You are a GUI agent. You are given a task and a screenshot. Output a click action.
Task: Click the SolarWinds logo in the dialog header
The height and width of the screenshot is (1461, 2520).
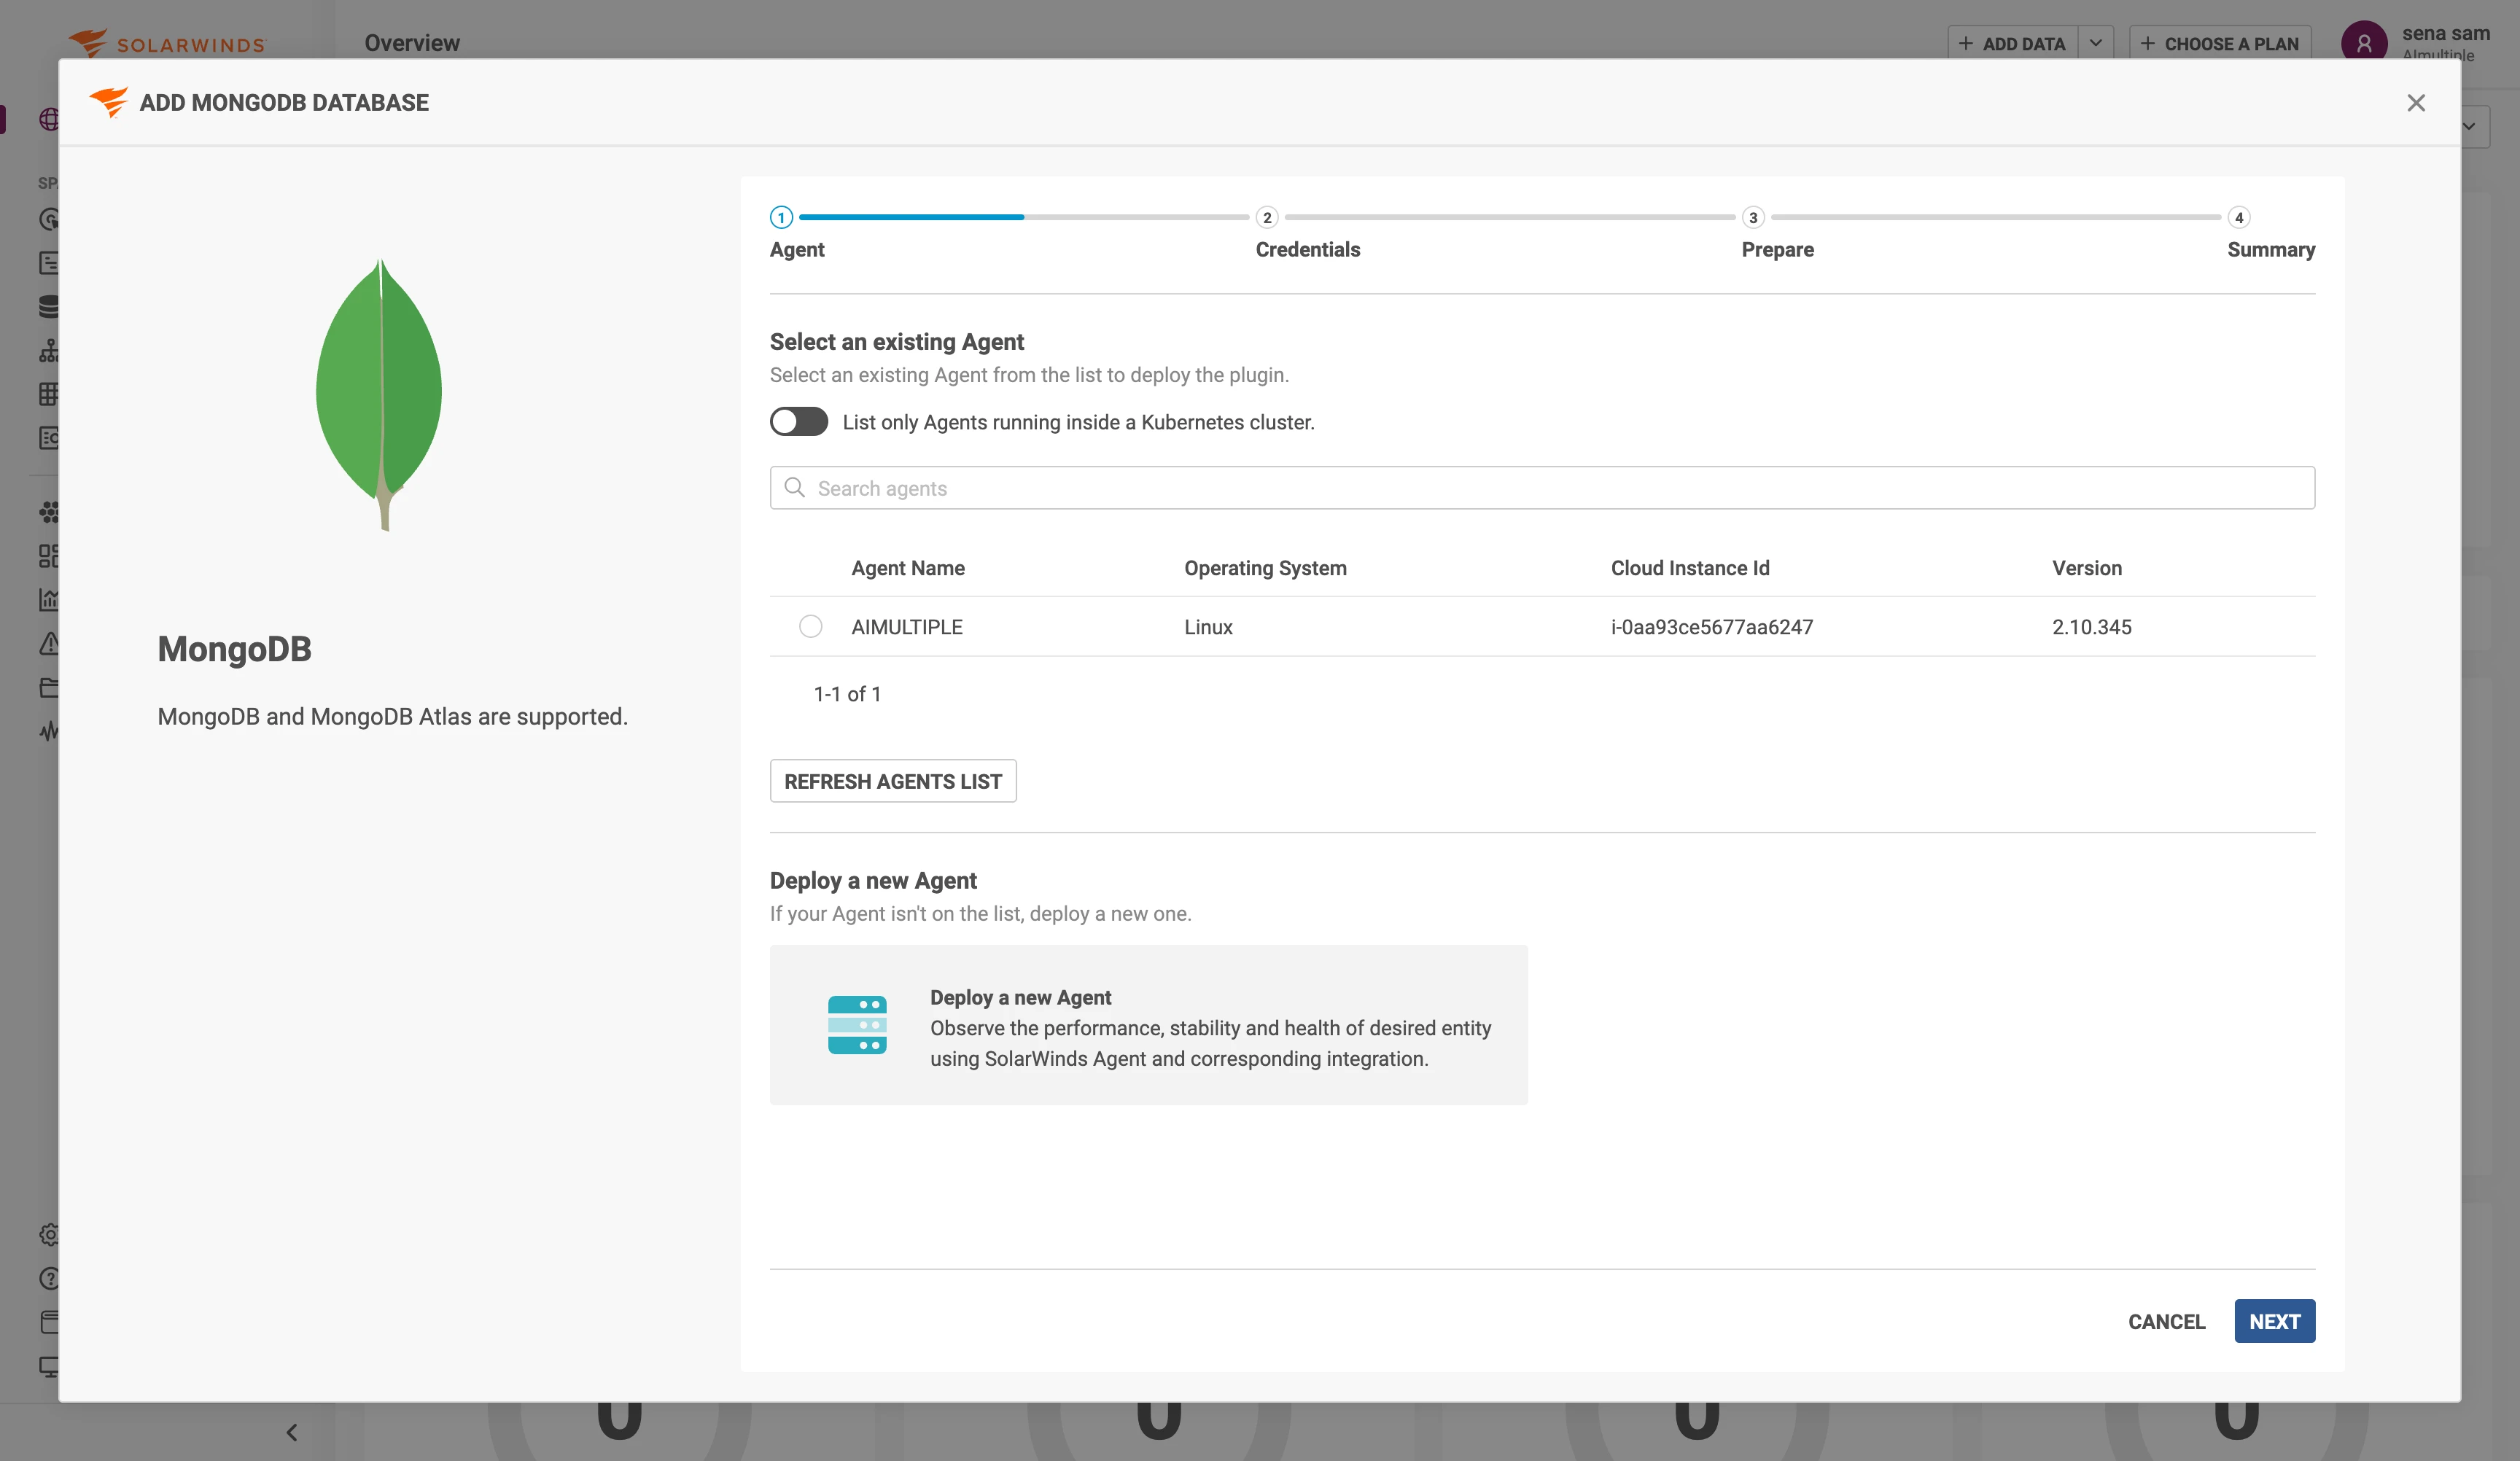(108, 101)
